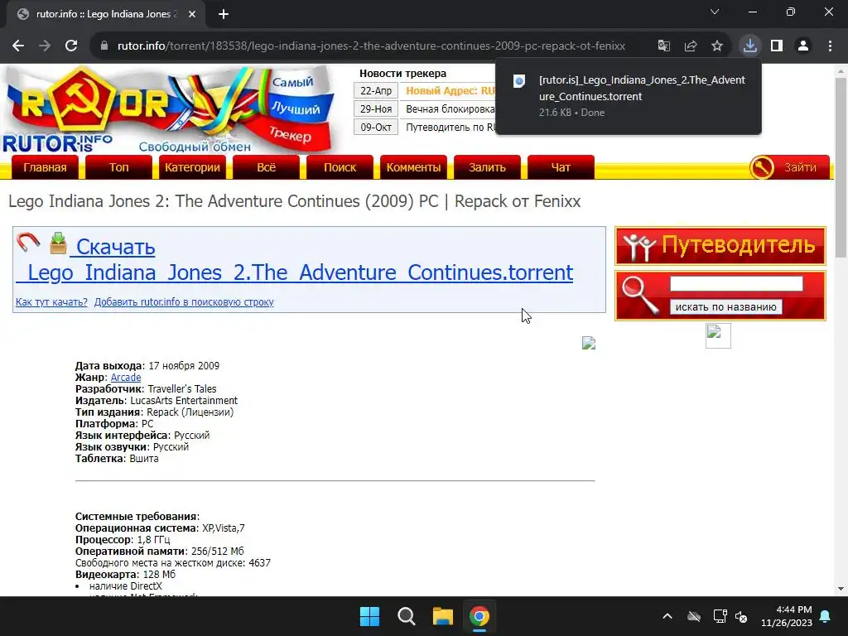Show hidden system tray icons chevron
The image size is (848, 636).
[x=667, y=616]
